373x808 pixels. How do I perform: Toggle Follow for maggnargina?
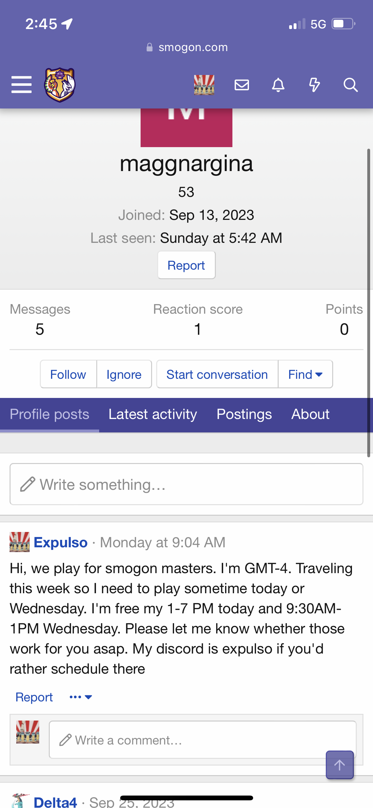pos(68,374)
